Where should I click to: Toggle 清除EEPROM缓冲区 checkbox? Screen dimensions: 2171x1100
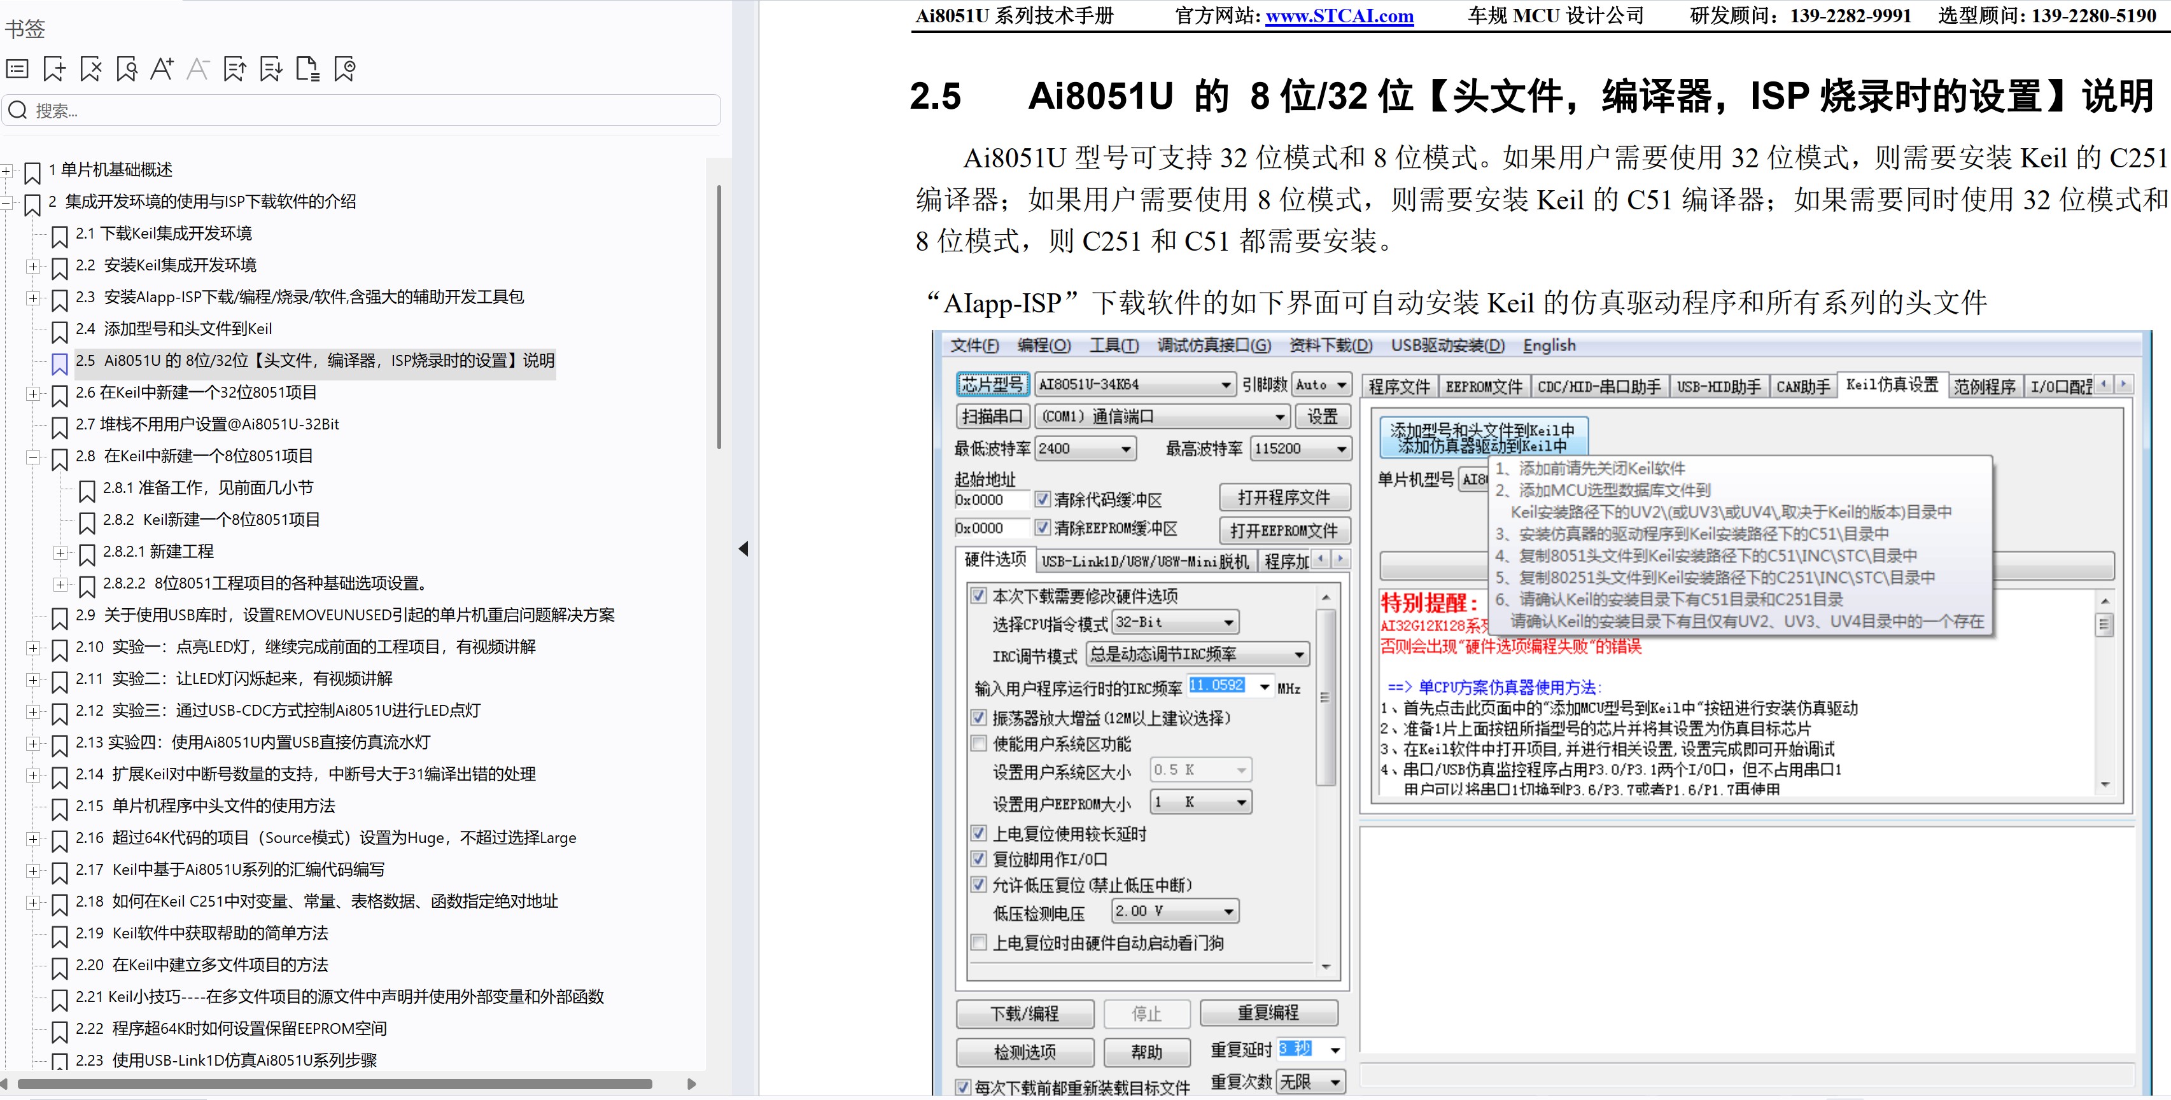pos(1043,527)
